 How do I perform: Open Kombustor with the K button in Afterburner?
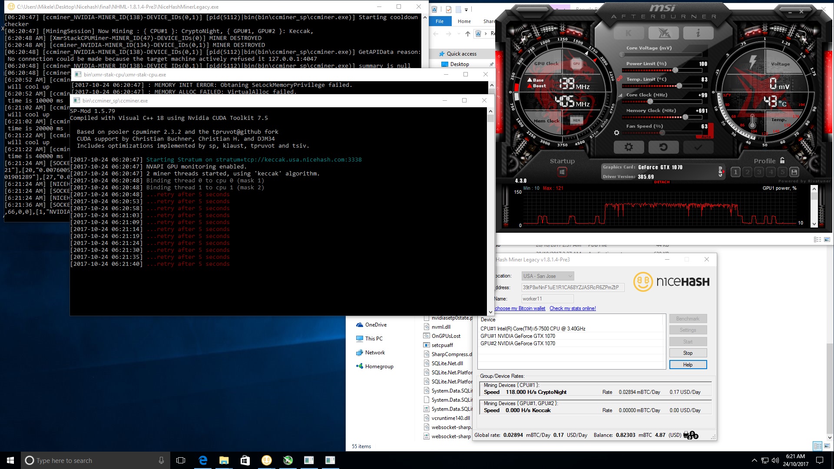[x=629, y=33]
